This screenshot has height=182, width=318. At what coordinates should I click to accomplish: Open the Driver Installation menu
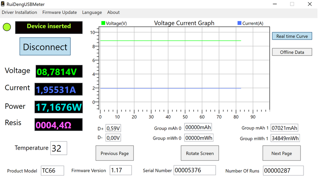click(20, 12)
